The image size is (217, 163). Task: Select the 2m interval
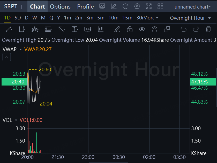(79, 18)
